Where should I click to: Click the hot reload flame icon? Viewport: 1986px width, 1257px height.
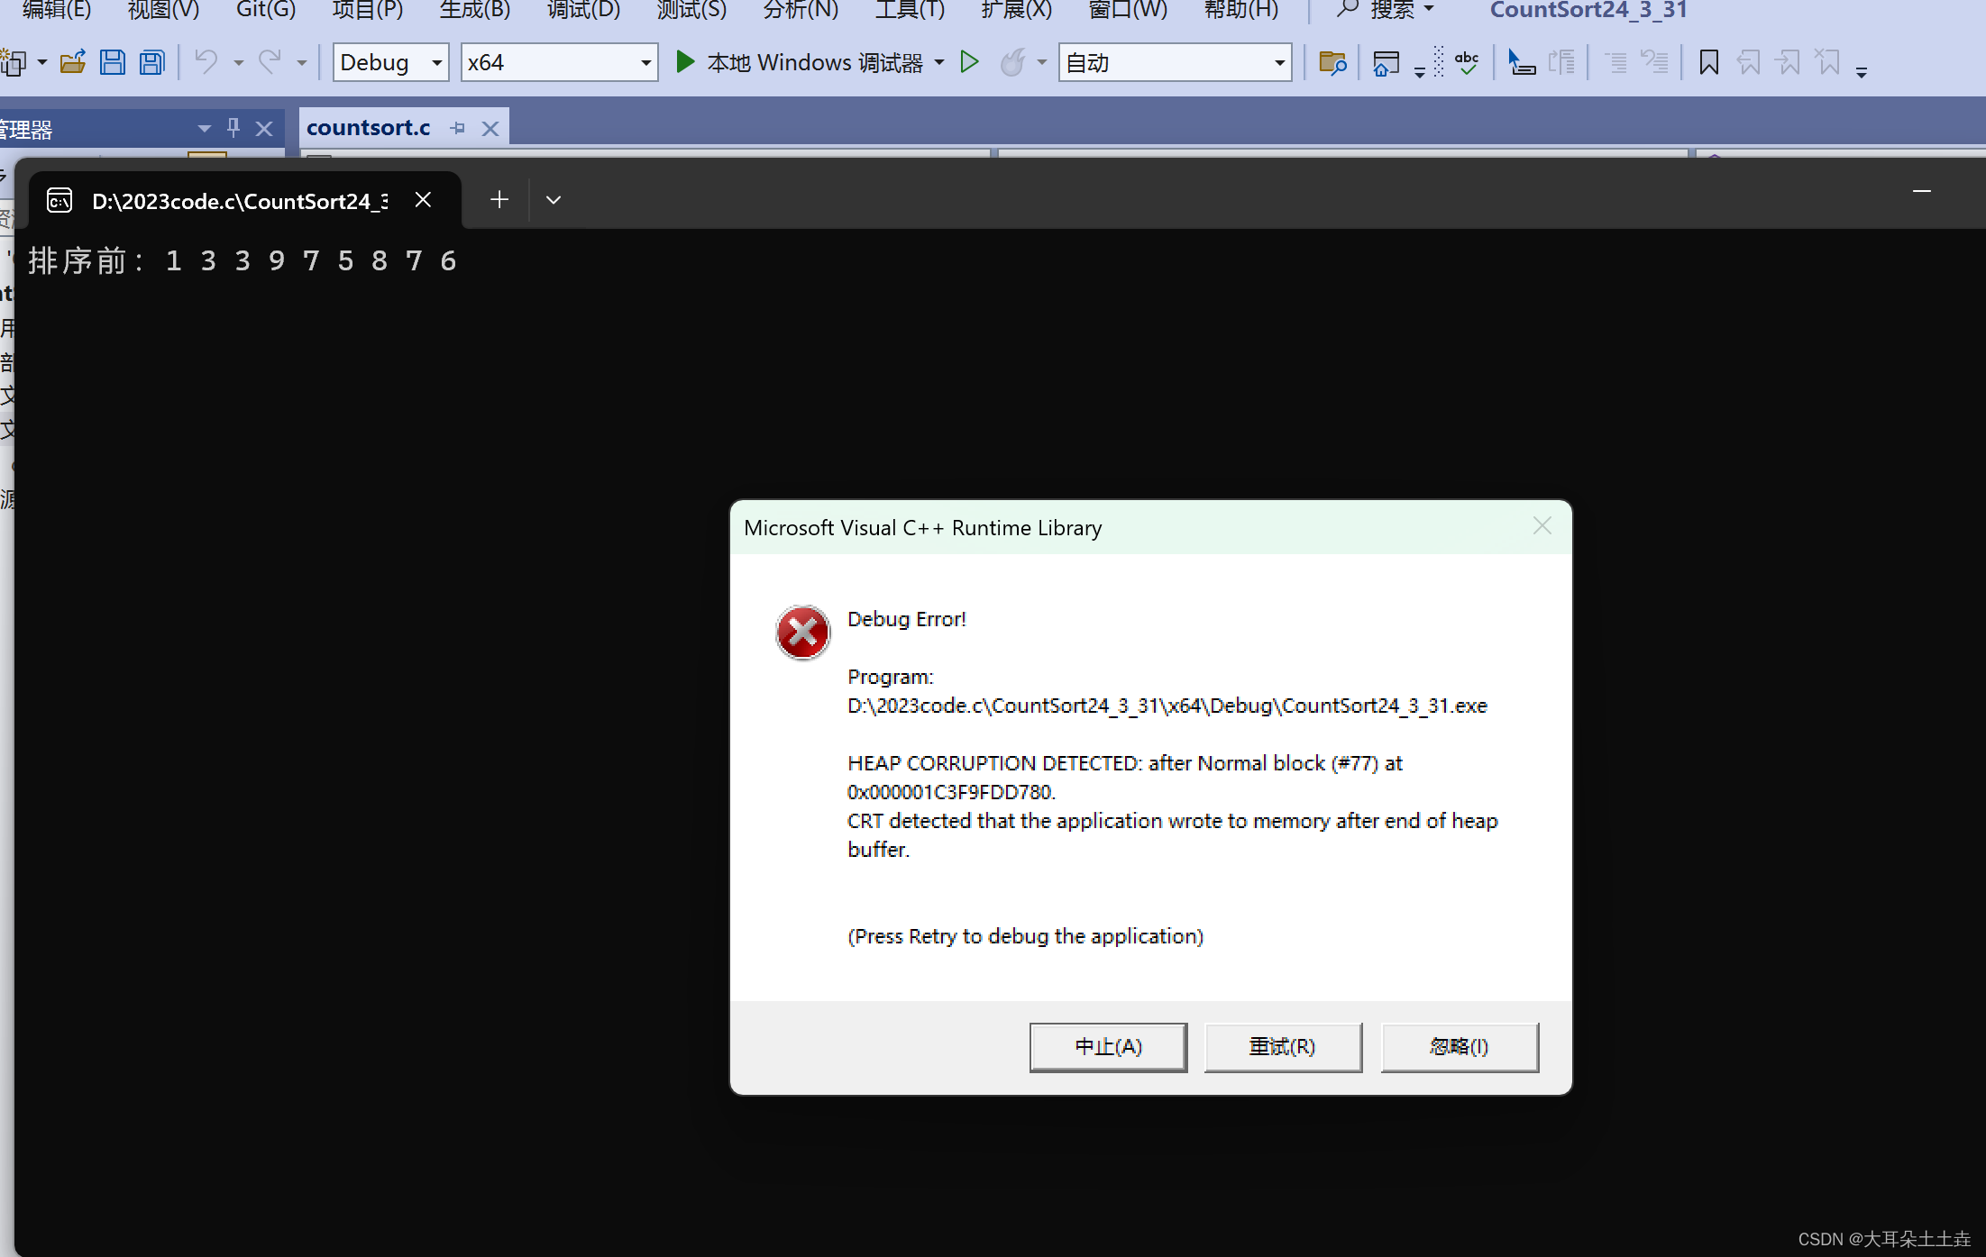tap(1012, 62)
